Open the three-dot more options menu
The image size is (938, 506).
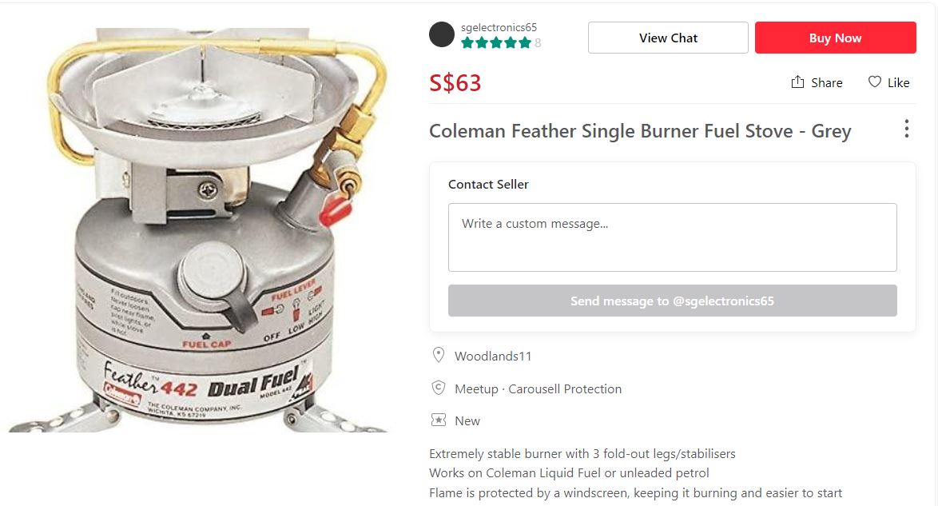pos(906,129)
